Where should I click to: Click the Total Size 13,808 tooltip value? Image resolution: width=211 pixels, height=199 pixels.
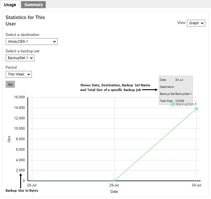(180, 101)
